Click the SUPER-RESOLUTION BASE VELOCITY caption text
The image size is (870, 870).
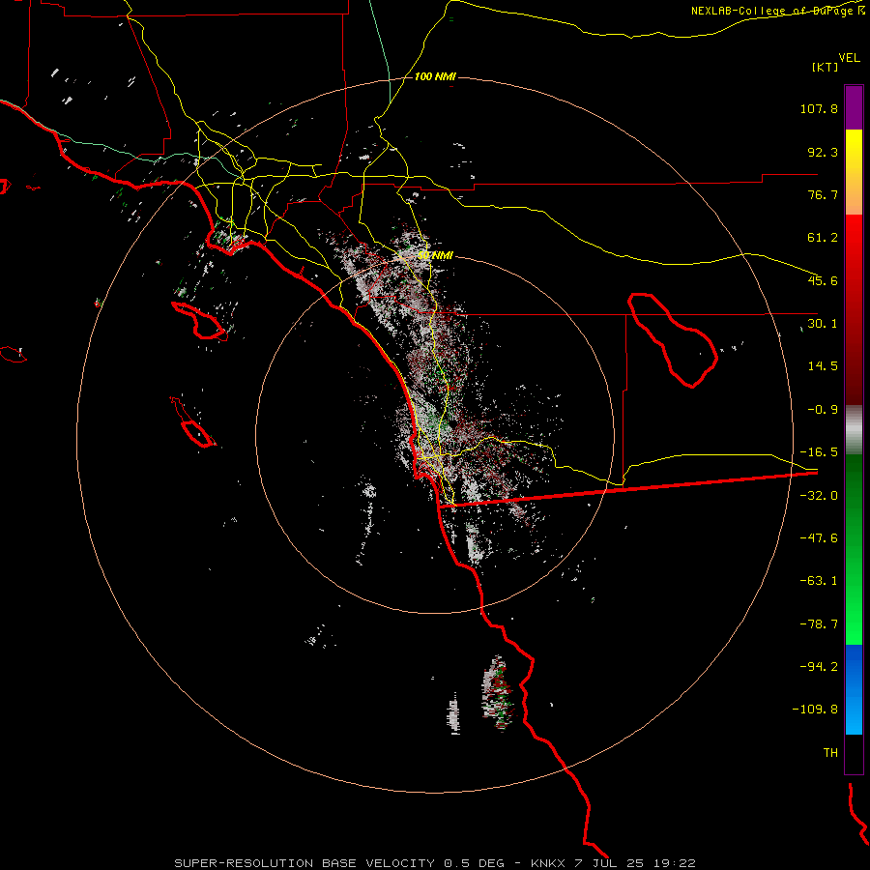pos(306,863)
